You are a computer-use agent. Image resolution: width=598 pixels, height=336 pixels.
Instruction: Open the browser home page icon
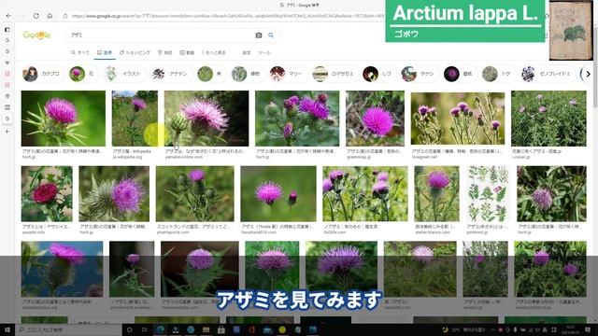[50, 16]
